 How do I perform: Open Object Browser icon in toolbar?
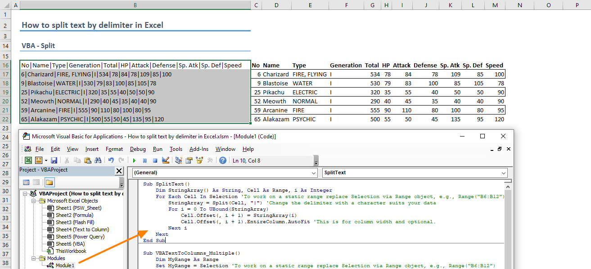coord(199,160)
